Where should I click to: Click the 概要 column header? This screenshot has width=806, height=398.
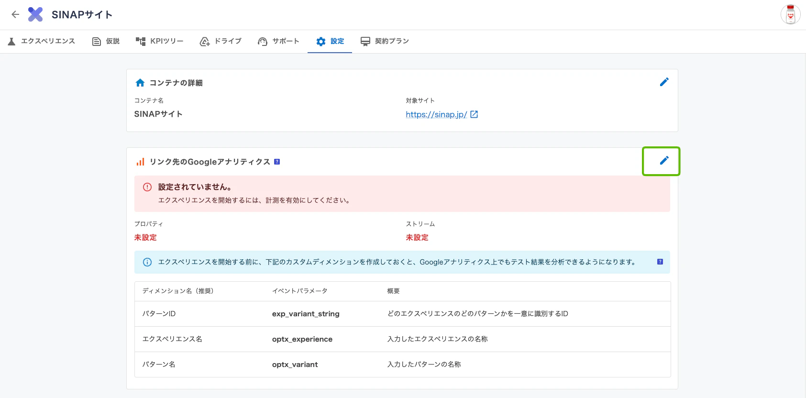[393, 291]
